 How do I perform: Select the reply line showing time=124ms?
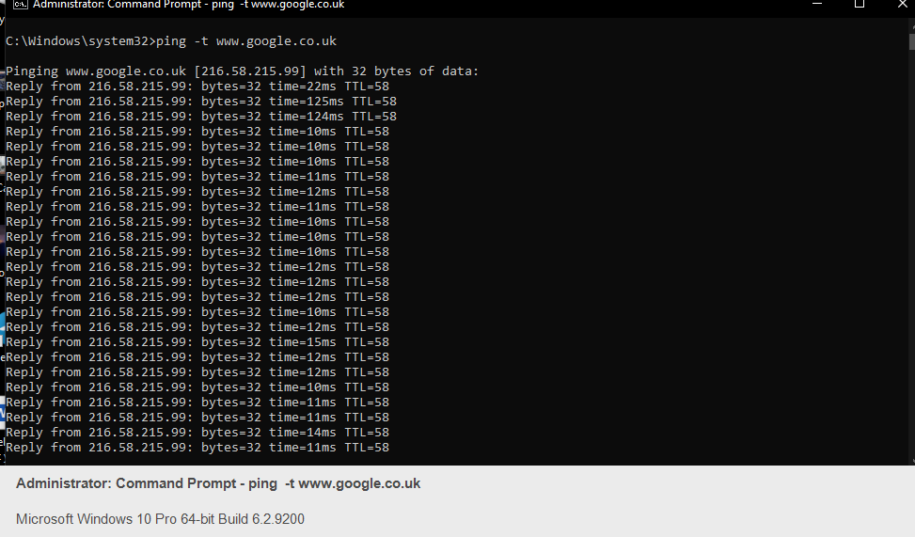[x=201, y=117]
